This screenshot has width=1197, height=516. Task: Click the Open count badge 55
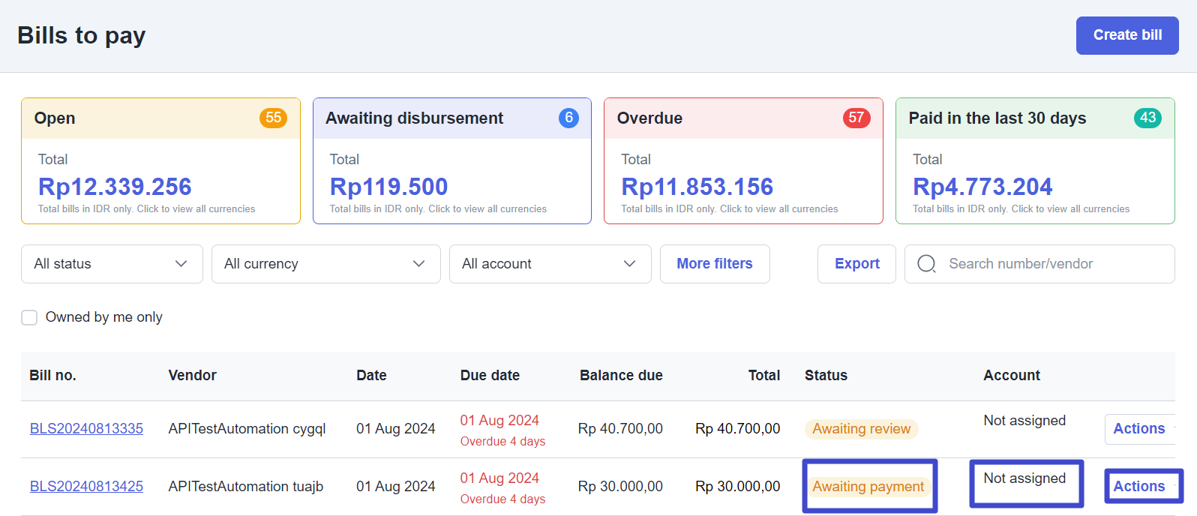pos(273,118)
